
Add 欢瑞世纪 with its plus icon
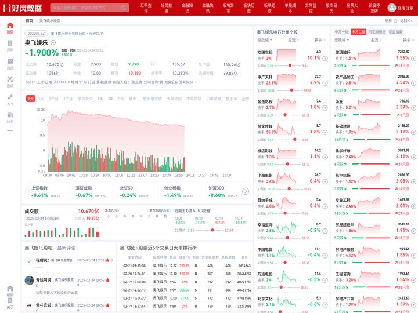pos(325,59)
